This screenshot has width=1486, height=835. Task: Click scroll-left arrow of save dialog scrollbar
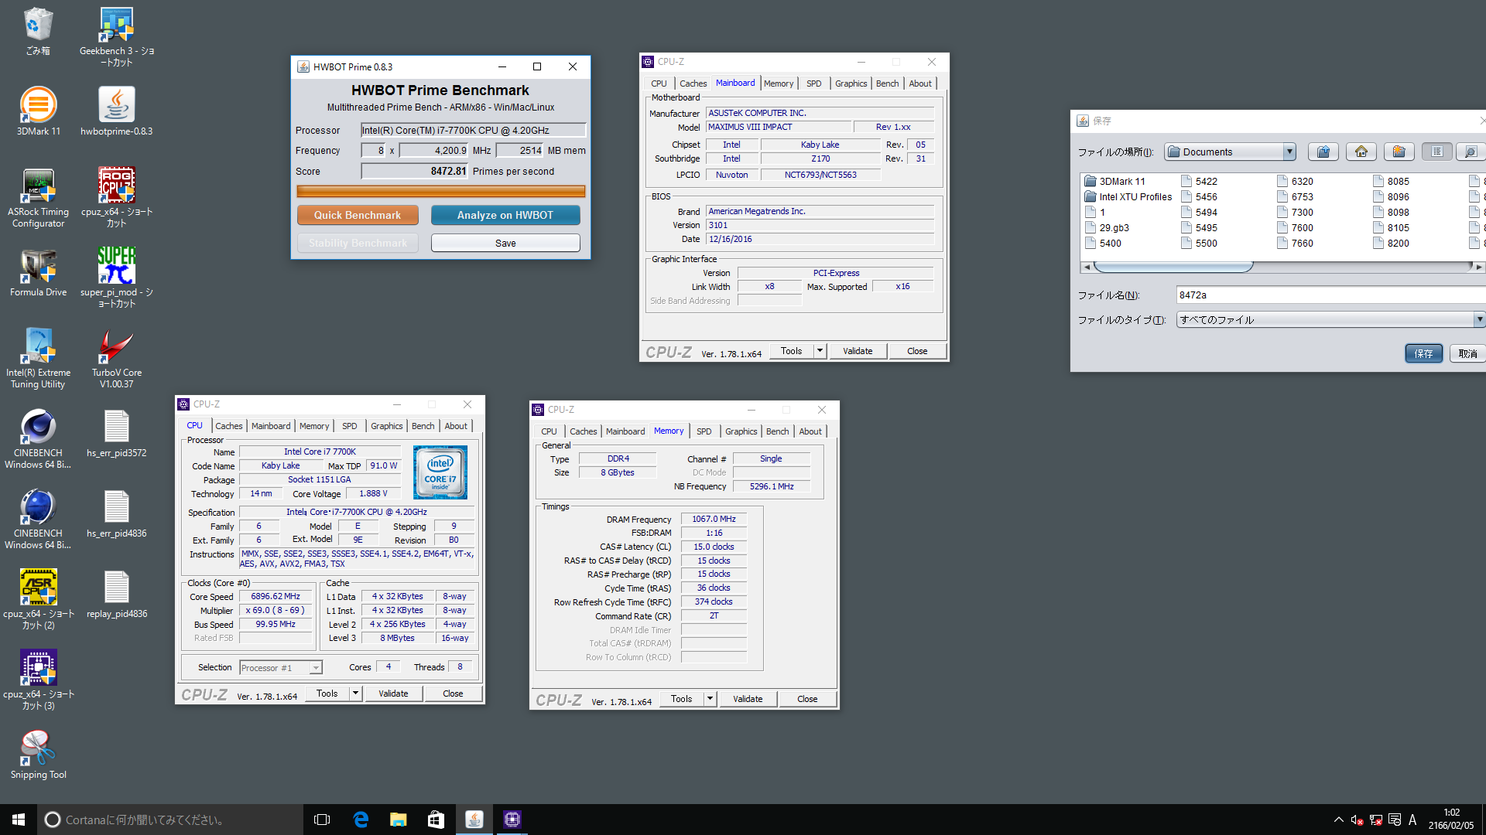click(1087, 268)
